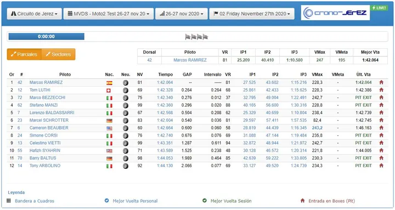Image resolution: width=395 pixels, height=210 pixels.
Task: Click the Tiempo column header
Action: (166, 75)
